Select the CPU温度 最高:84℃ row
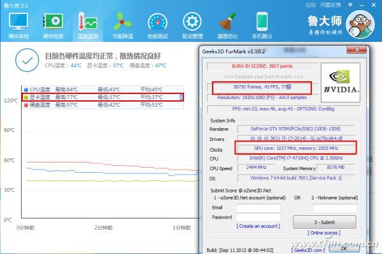The image size is (382, 254). 103,90
